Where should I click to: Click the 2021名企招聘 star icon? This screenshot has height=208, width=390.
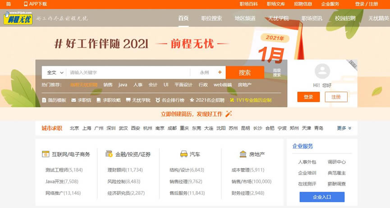pyautogui.click(x=192, y=100)
